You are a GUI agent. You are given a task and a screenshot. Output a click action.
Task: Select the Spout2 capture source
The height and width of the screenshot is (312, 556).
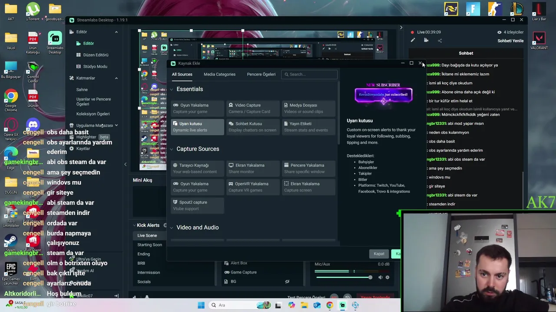pyautogui.click(x=197, y=205)
